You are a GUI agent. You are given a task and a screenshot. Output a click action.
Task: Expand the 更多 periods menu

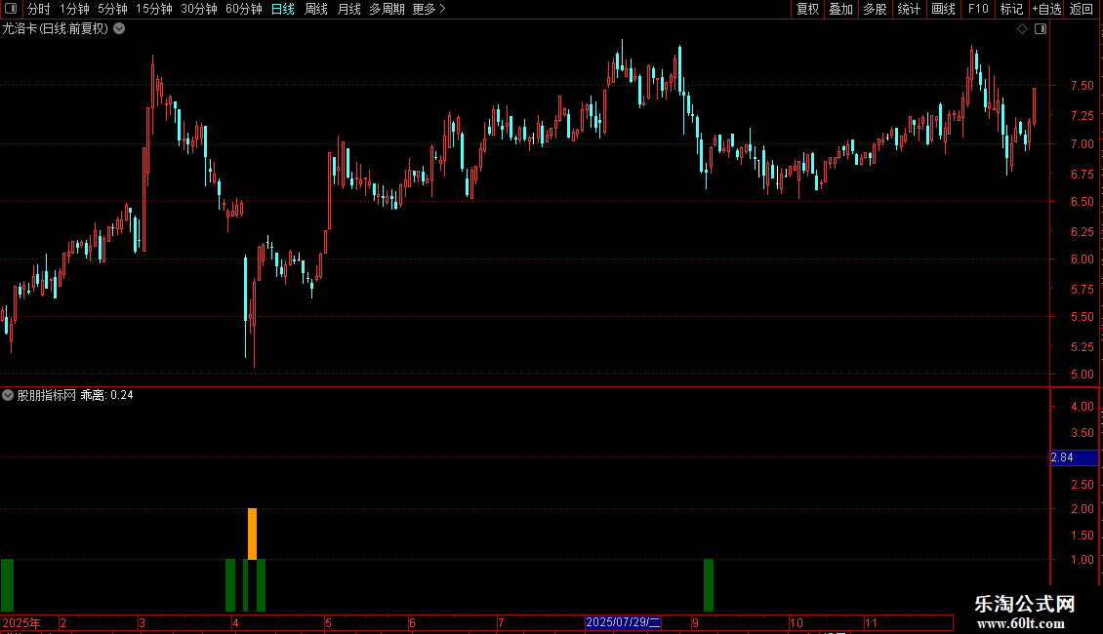coord(429,9)
